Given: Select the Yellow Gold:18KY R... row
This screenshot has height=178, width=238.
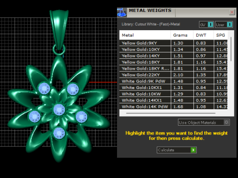Looking at the screenshot, I should coord(174,69).
